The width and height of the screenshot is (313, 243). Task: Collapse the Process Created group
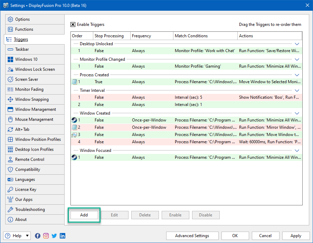[297, 75]
